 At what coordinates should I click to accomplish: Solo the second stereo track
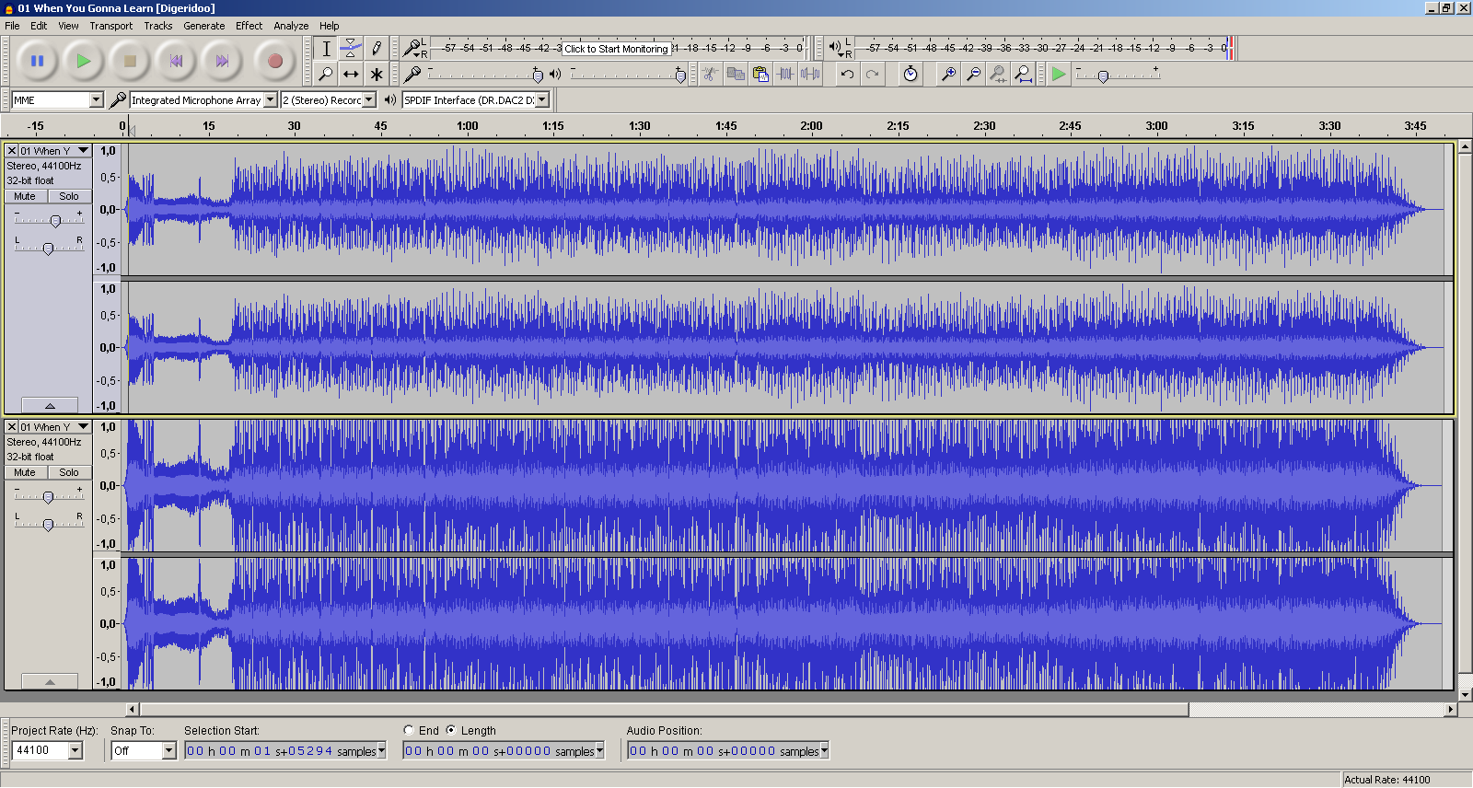pos(69,472)
